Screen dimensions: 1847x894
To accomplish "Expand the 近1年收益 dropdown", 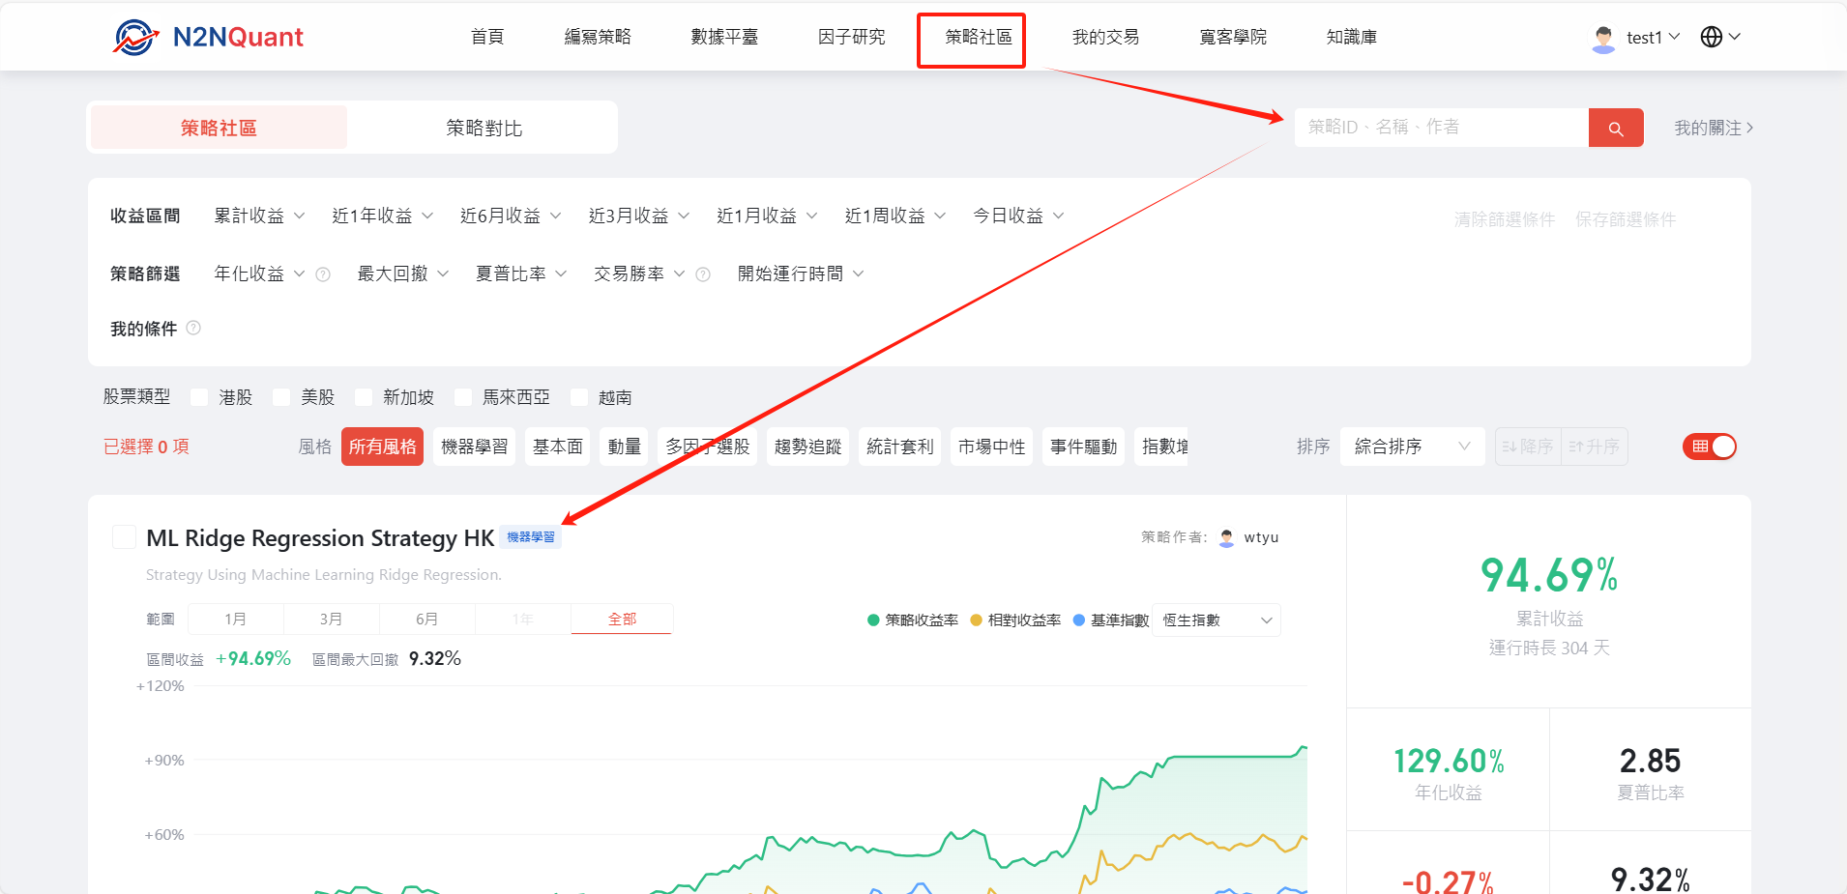I will [x=383, y=216].
